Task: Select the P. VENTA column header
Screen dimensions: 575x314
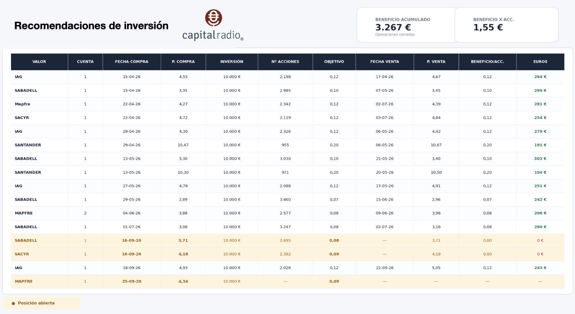Action: tap(436, 62)
